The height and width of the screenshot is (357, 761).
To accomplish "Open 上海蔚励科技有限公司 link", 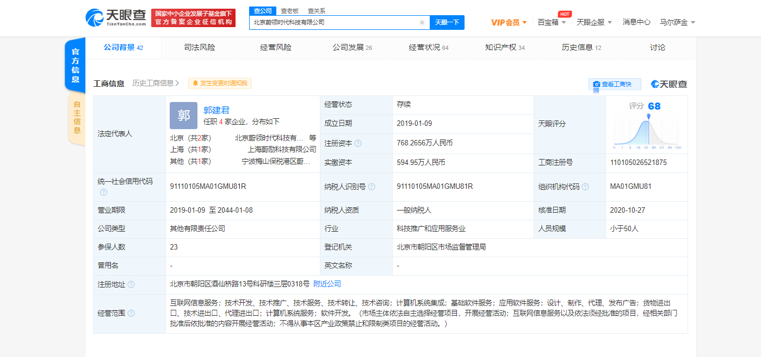I will (x=282, y=149).
